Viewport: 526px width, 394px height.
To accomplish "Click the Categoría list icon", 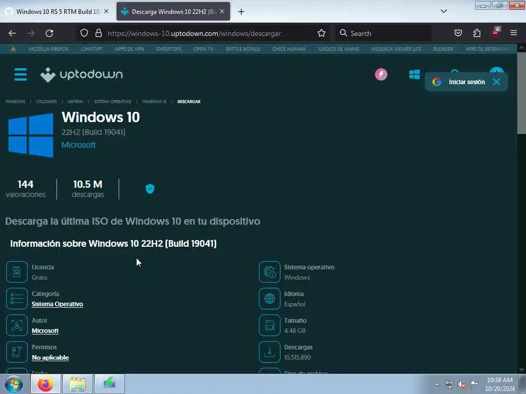I will pos(17,299).
